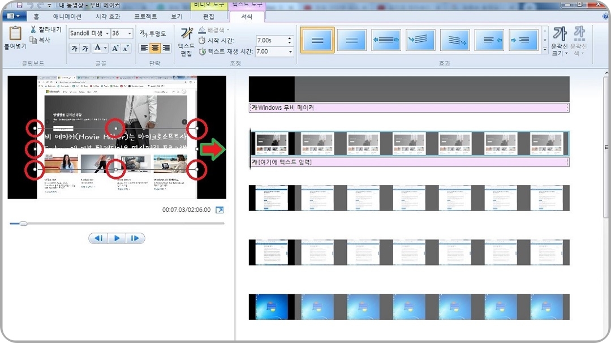
Task: Click the Redo arrow in title bar
Action: point(40,5)
